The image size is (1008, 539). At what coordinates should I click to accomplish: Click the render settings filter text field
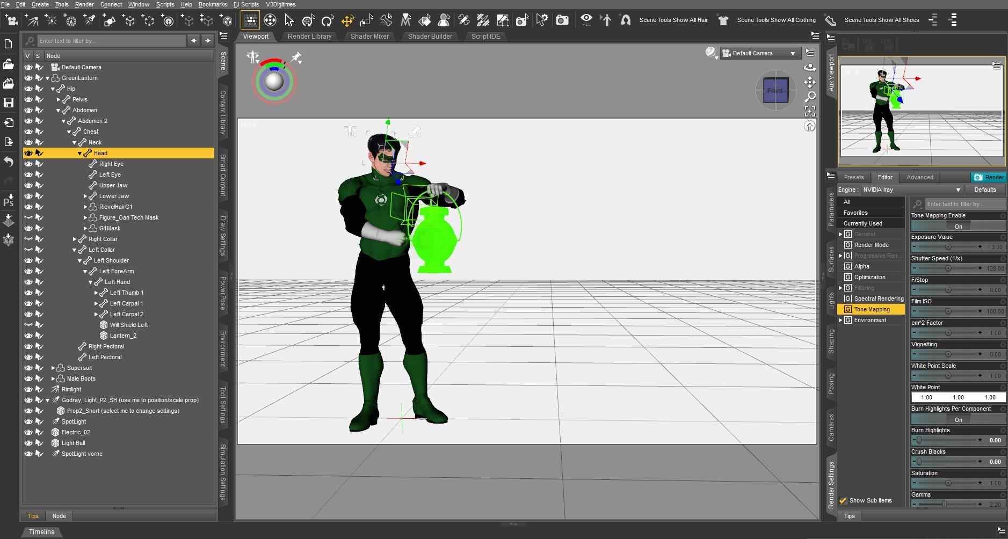965,204
